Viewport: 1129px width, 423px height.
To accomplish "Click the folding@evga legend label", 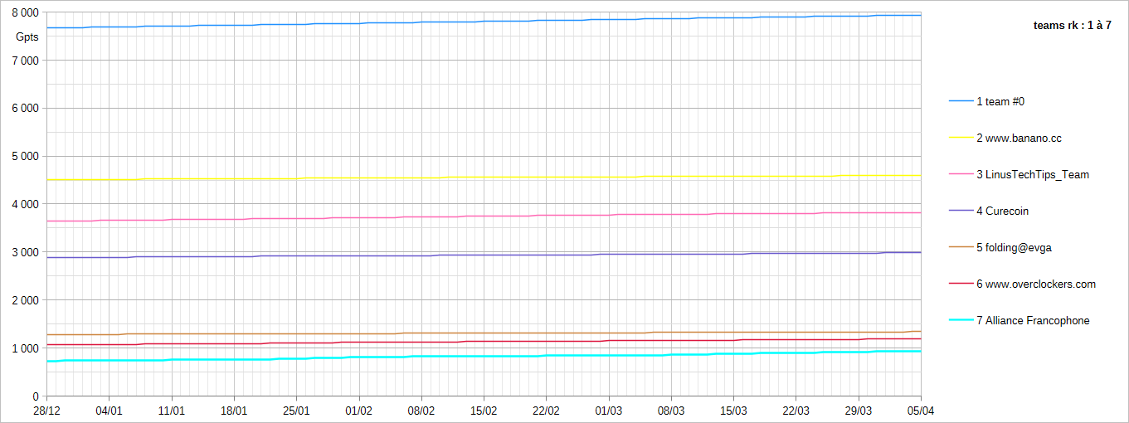I will 1014,247.
